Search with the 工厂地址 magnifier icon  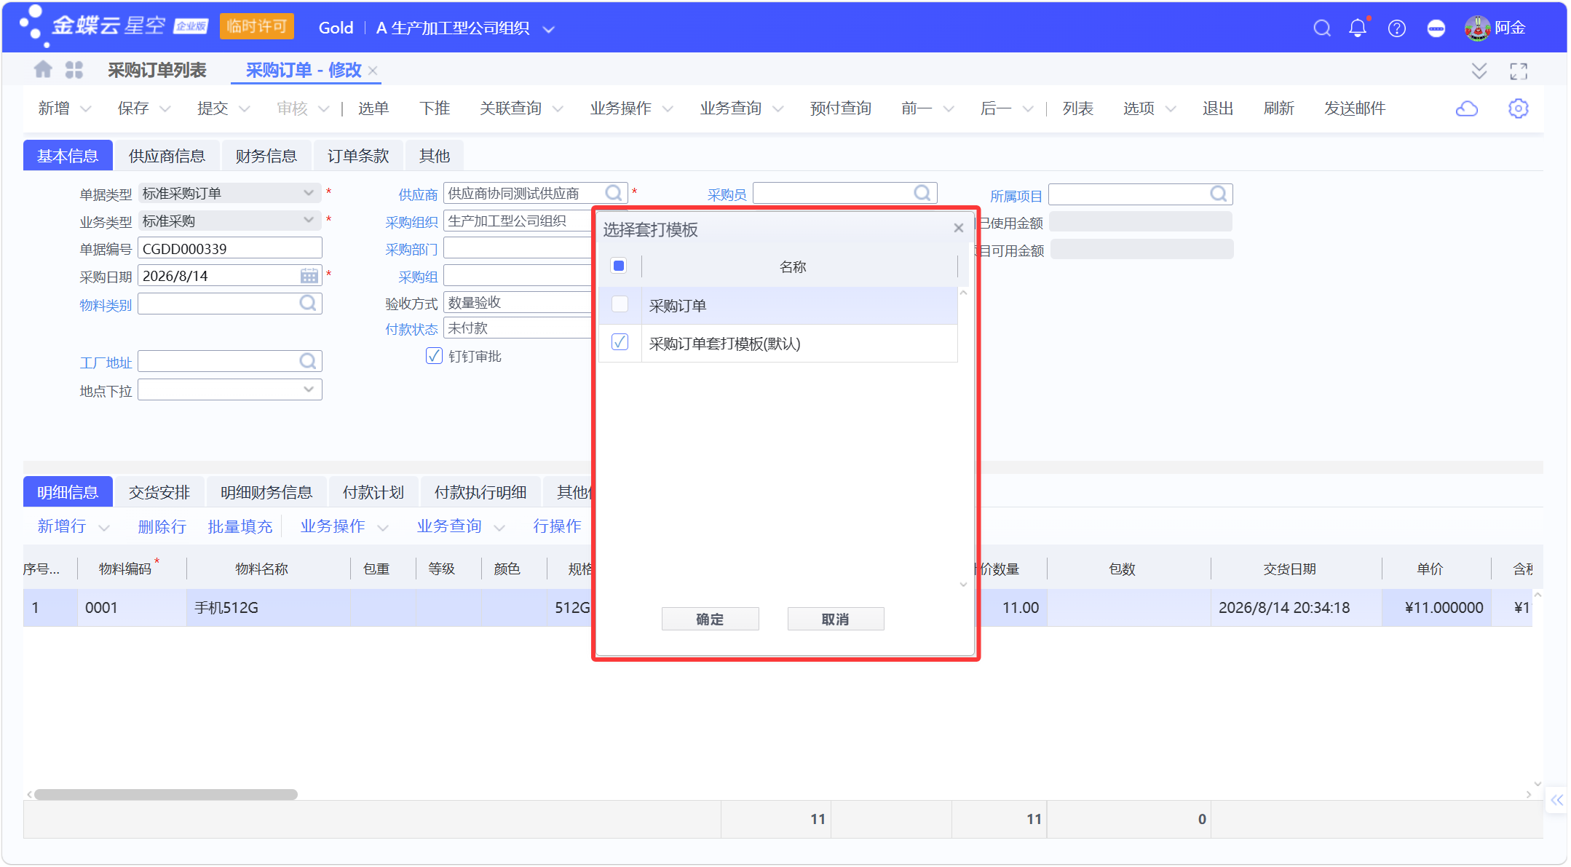(308, 362)
